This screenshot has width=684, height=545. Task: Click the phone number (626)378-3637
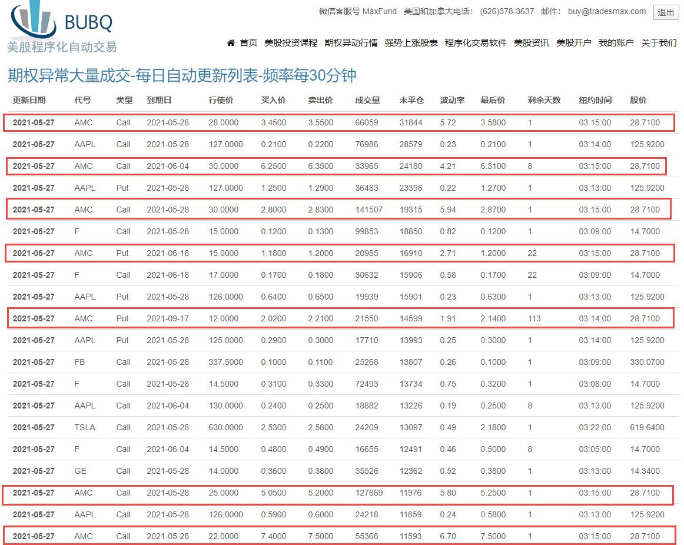507,11
